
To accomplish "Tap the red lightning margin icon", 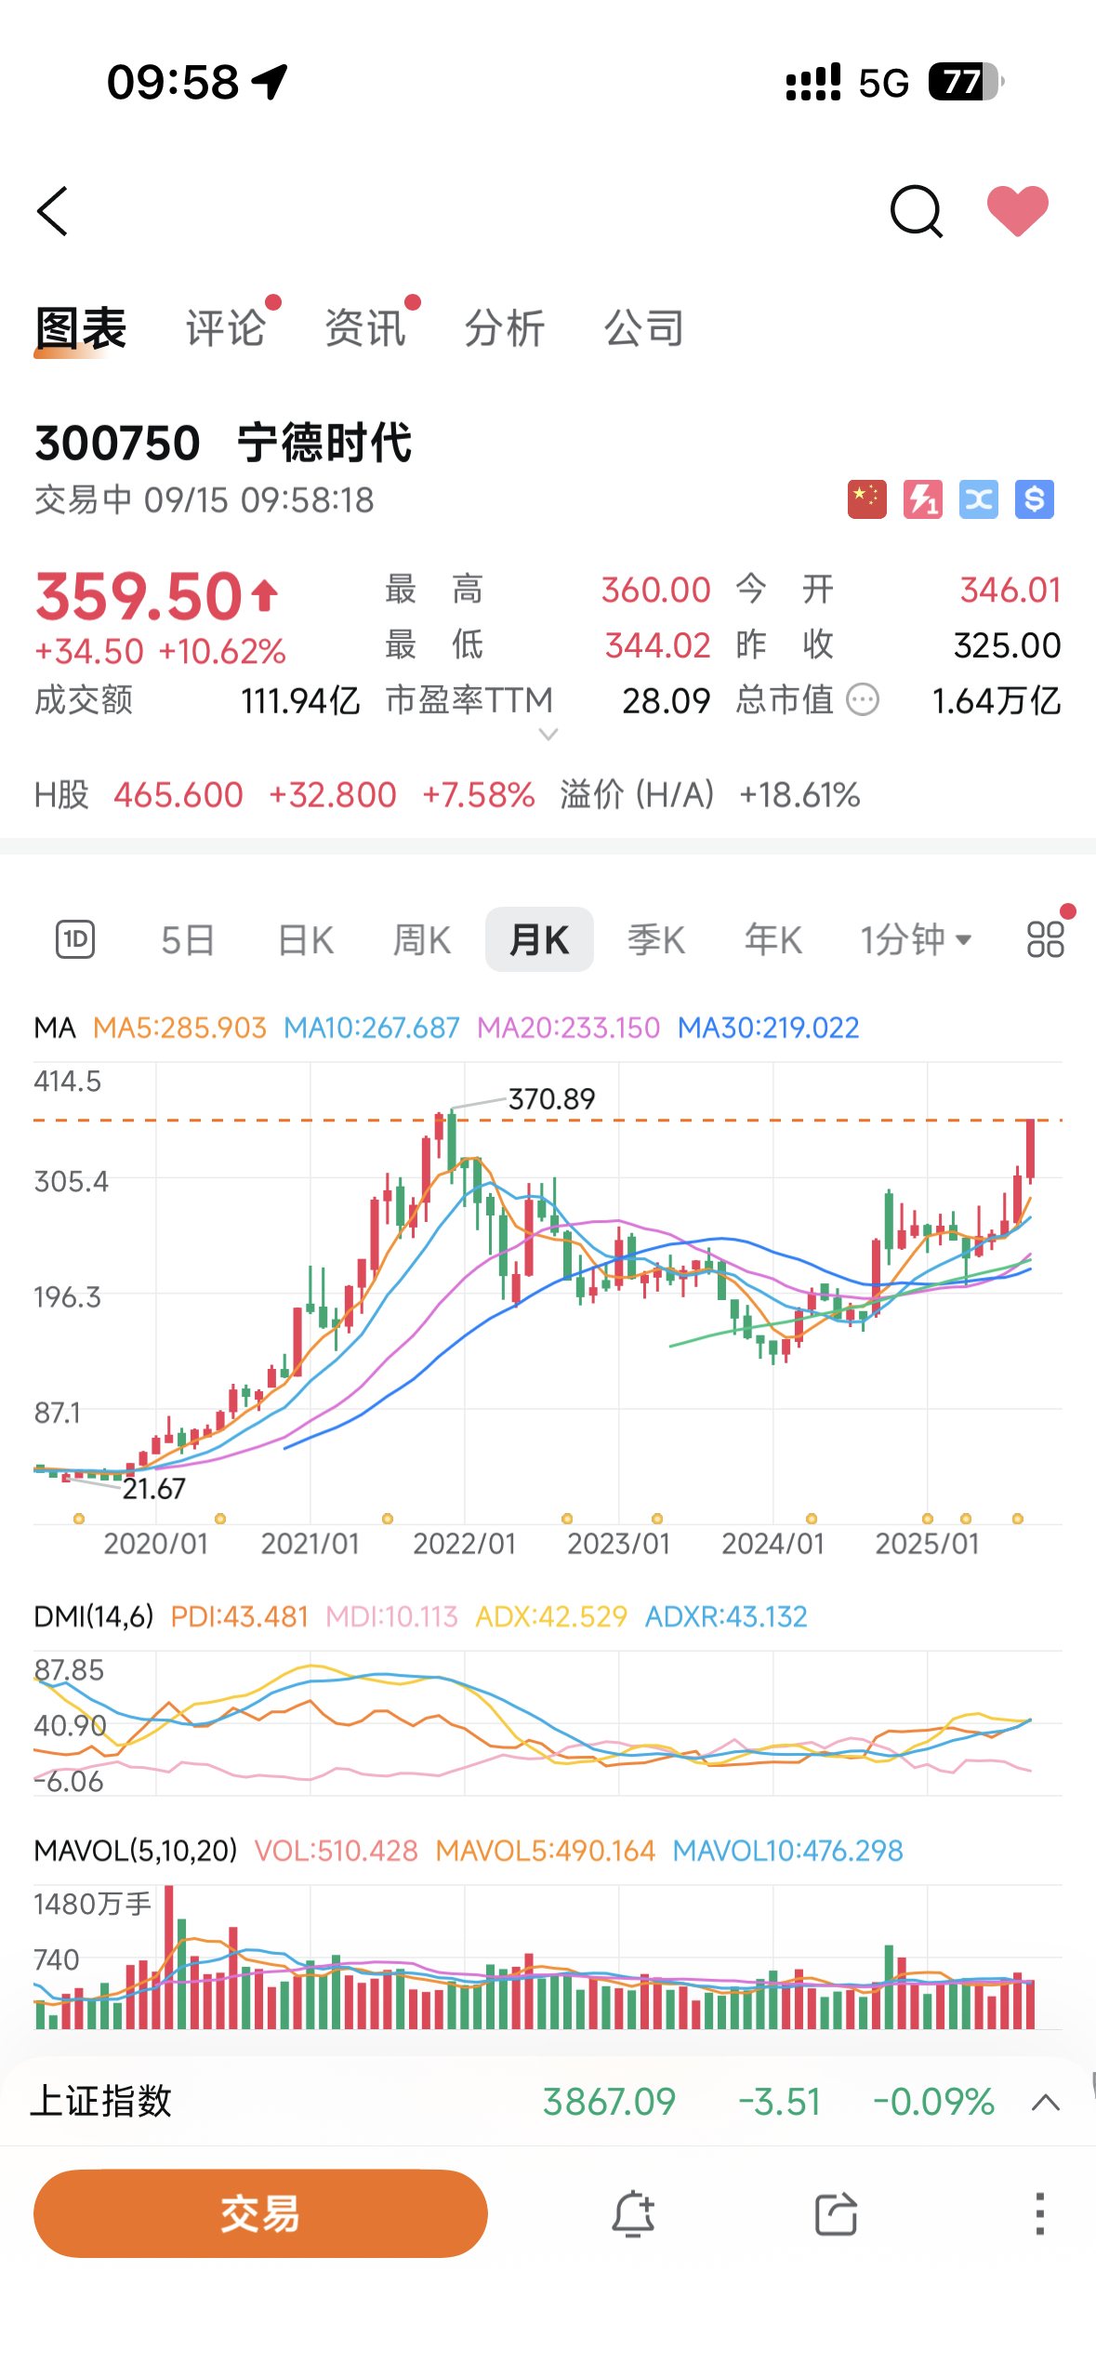I will 923,499.
